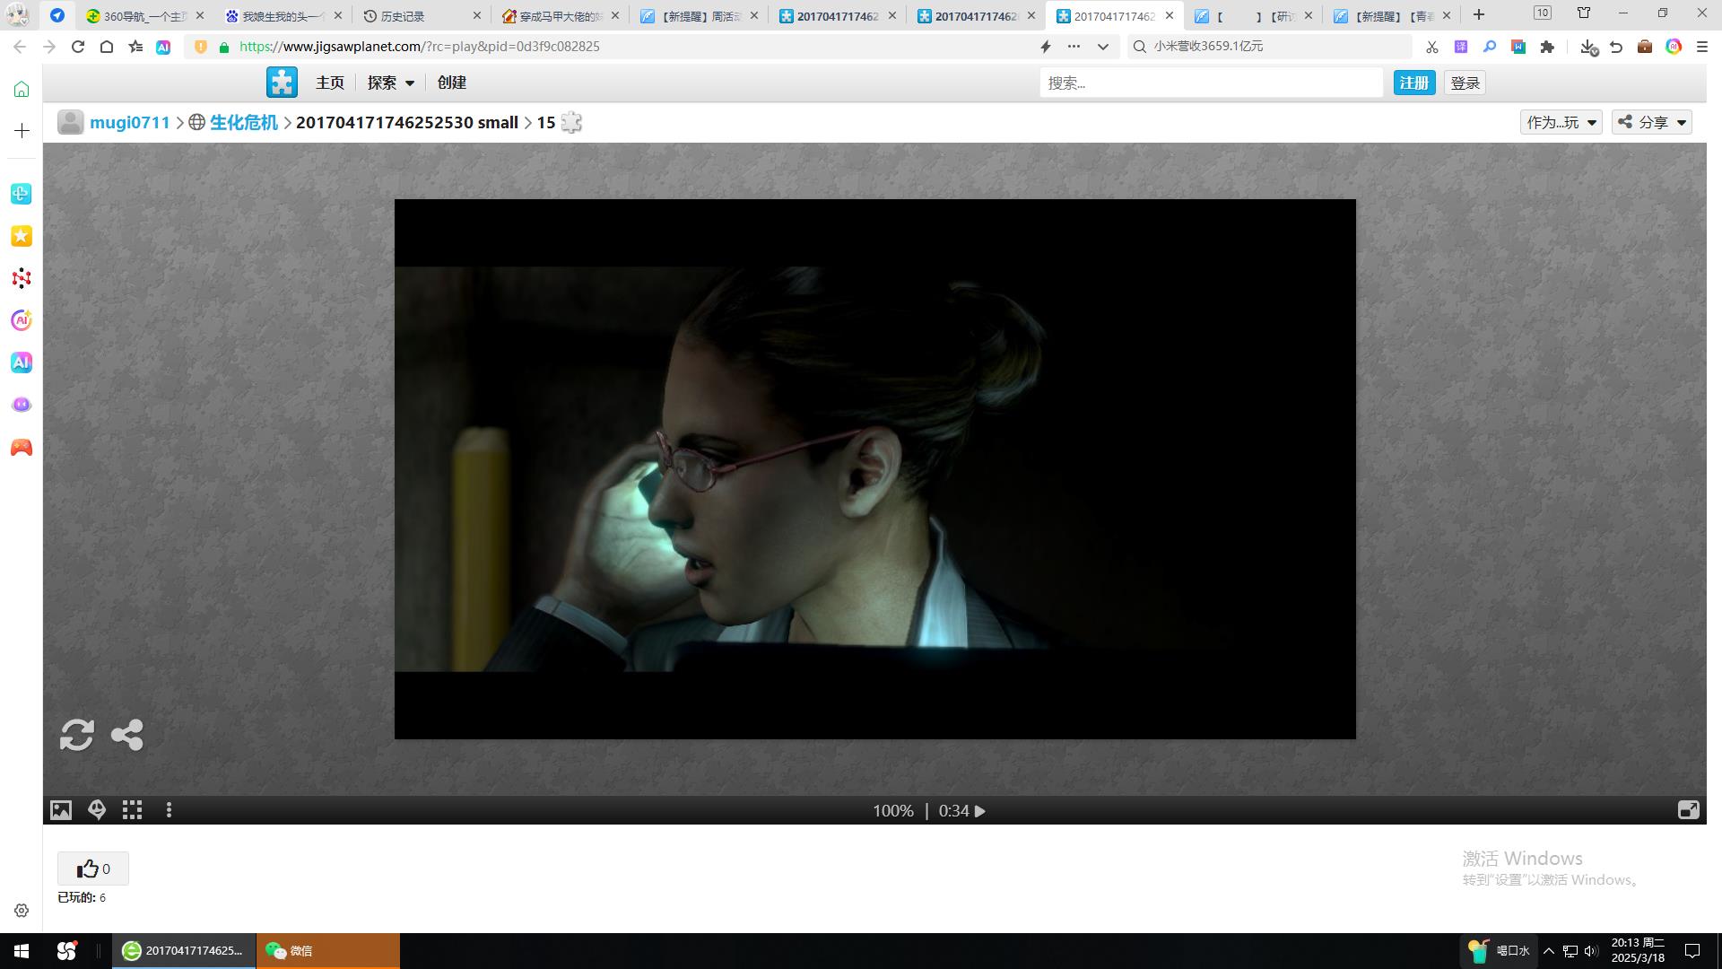Open the mugi0711 profile link
1722x969 pixels.
pos(130,123)
